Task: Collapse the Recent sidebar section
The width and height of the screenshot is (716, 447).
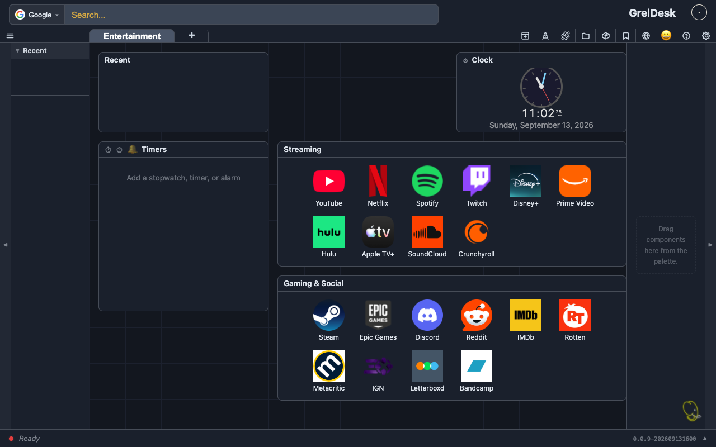Action: 17,51
